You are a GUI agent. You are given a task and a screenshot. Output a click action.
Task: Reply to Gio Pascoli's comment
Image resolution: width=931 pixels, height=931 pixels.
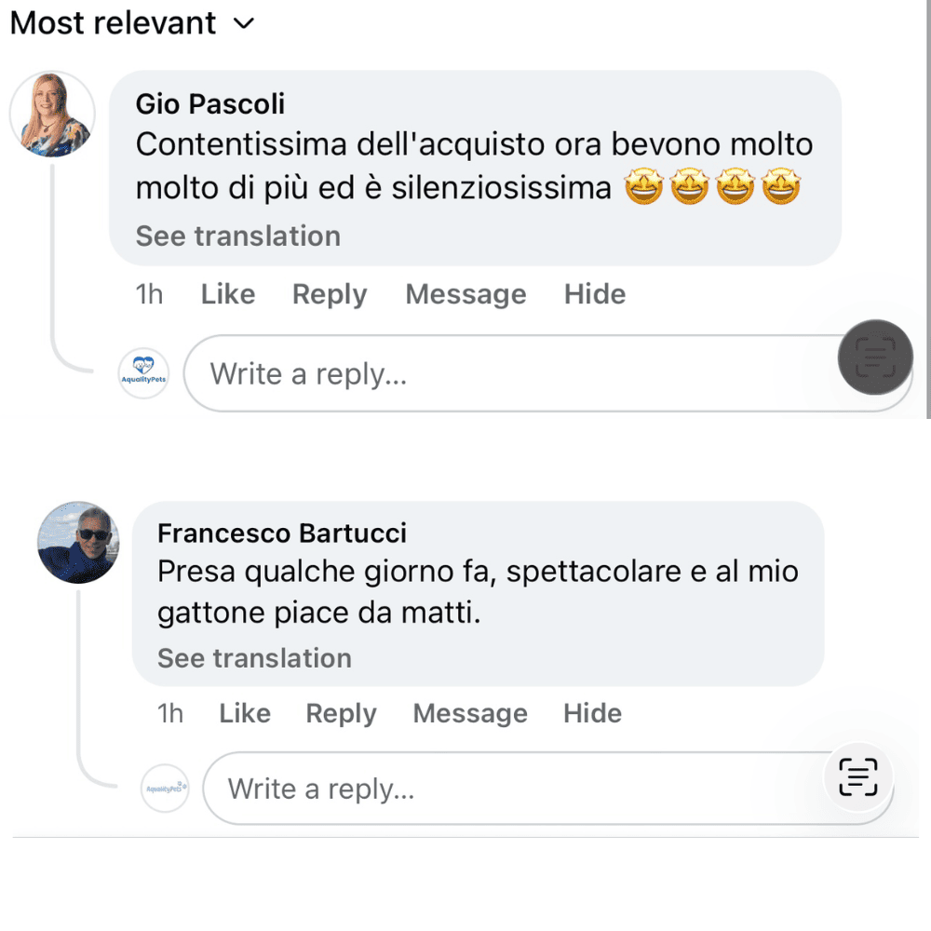330,294
